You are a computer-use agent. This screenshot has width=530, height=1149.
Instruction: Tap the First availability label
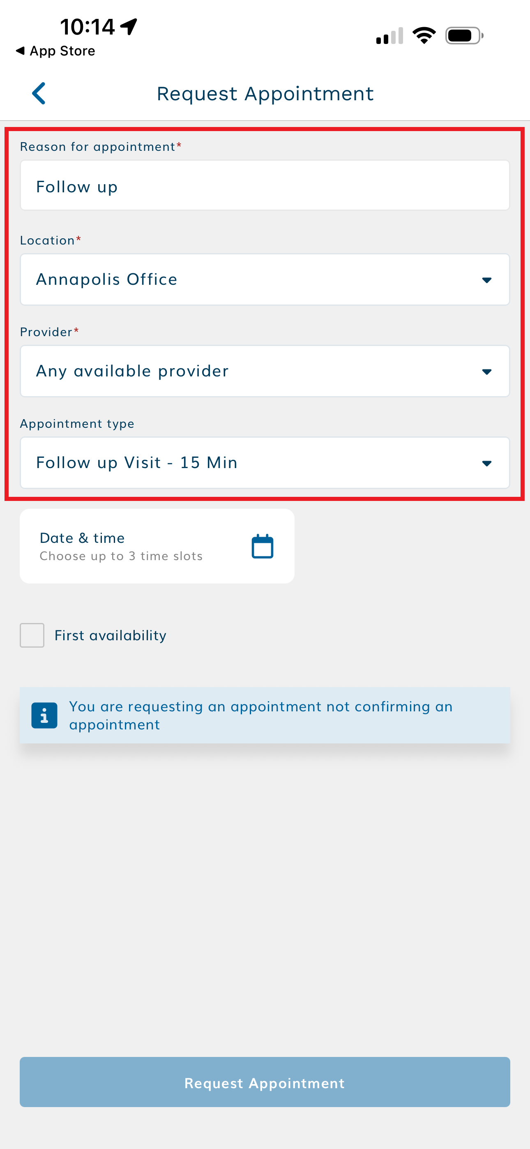tap(110, 636)
